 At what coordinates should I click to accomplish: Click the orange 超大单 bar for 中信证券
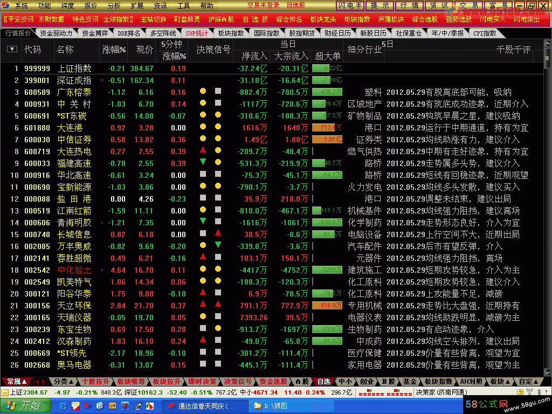[327, 139]
